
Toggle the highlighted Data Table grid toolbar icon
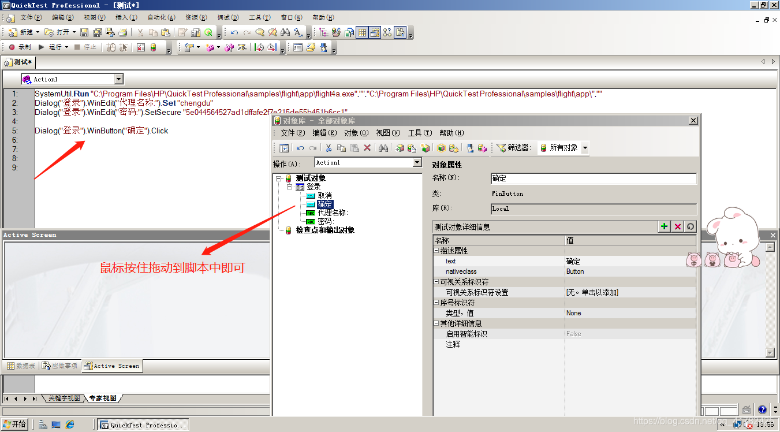click(x=362, y=32)
